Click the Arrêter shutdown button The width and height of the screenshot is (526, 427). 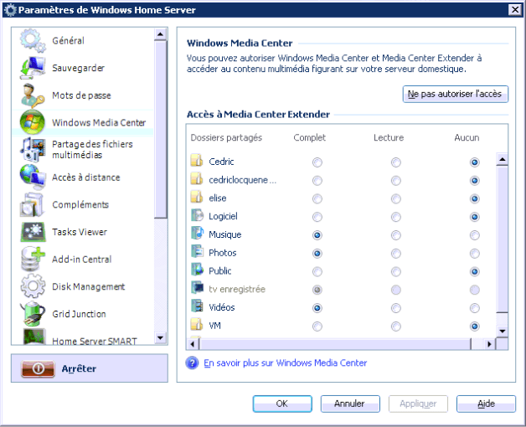[x=90, y=368]
